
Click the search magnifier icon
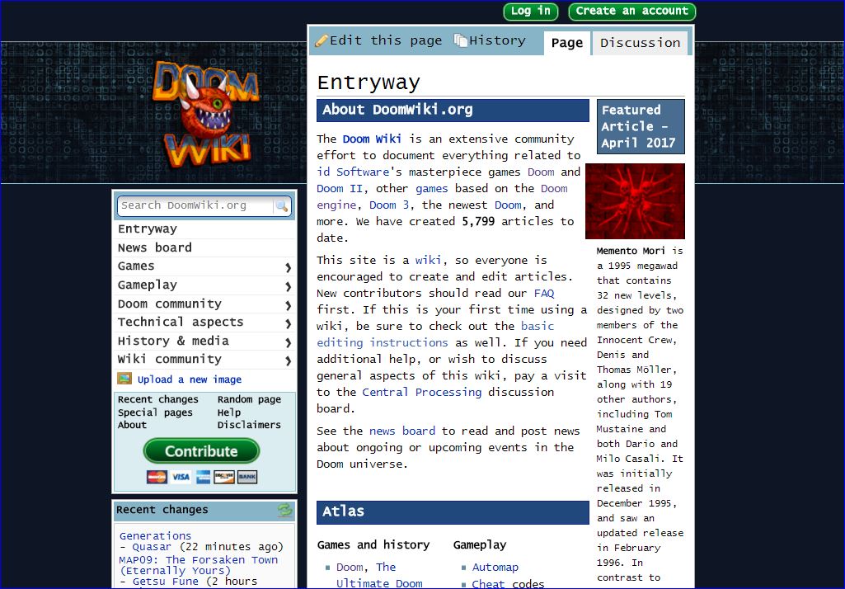pyautogui.click(x=281, y=206)
